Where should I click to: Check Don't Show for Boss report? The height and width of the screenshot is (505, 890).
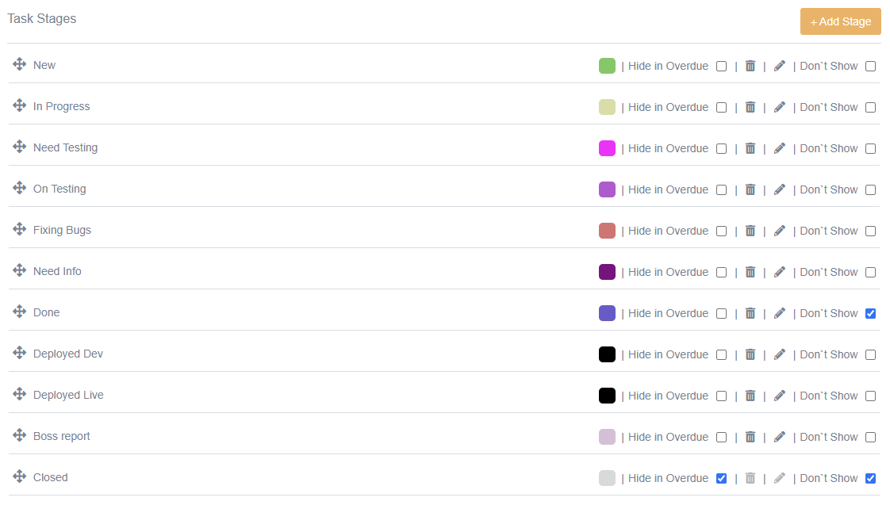point(870,438)
